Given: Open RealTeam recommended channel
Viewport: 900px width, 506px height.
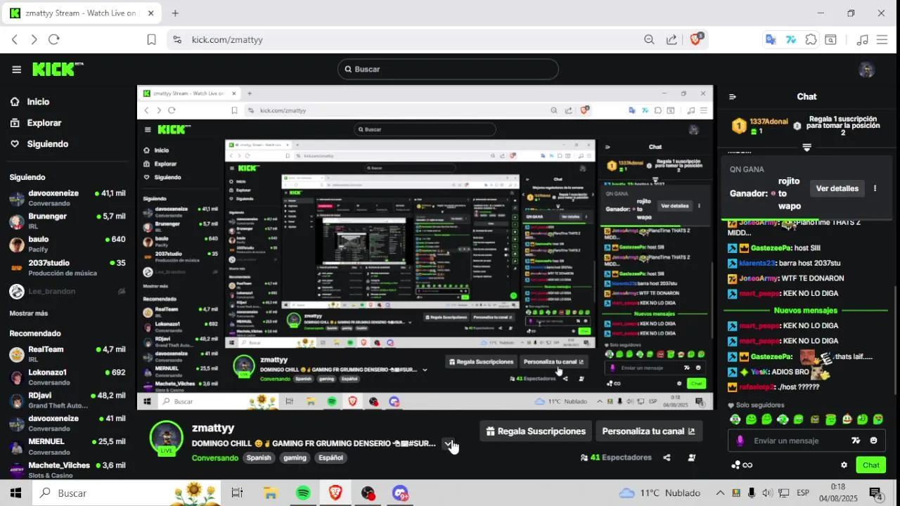Looking at the screenshot, I should tap(67, 354).
